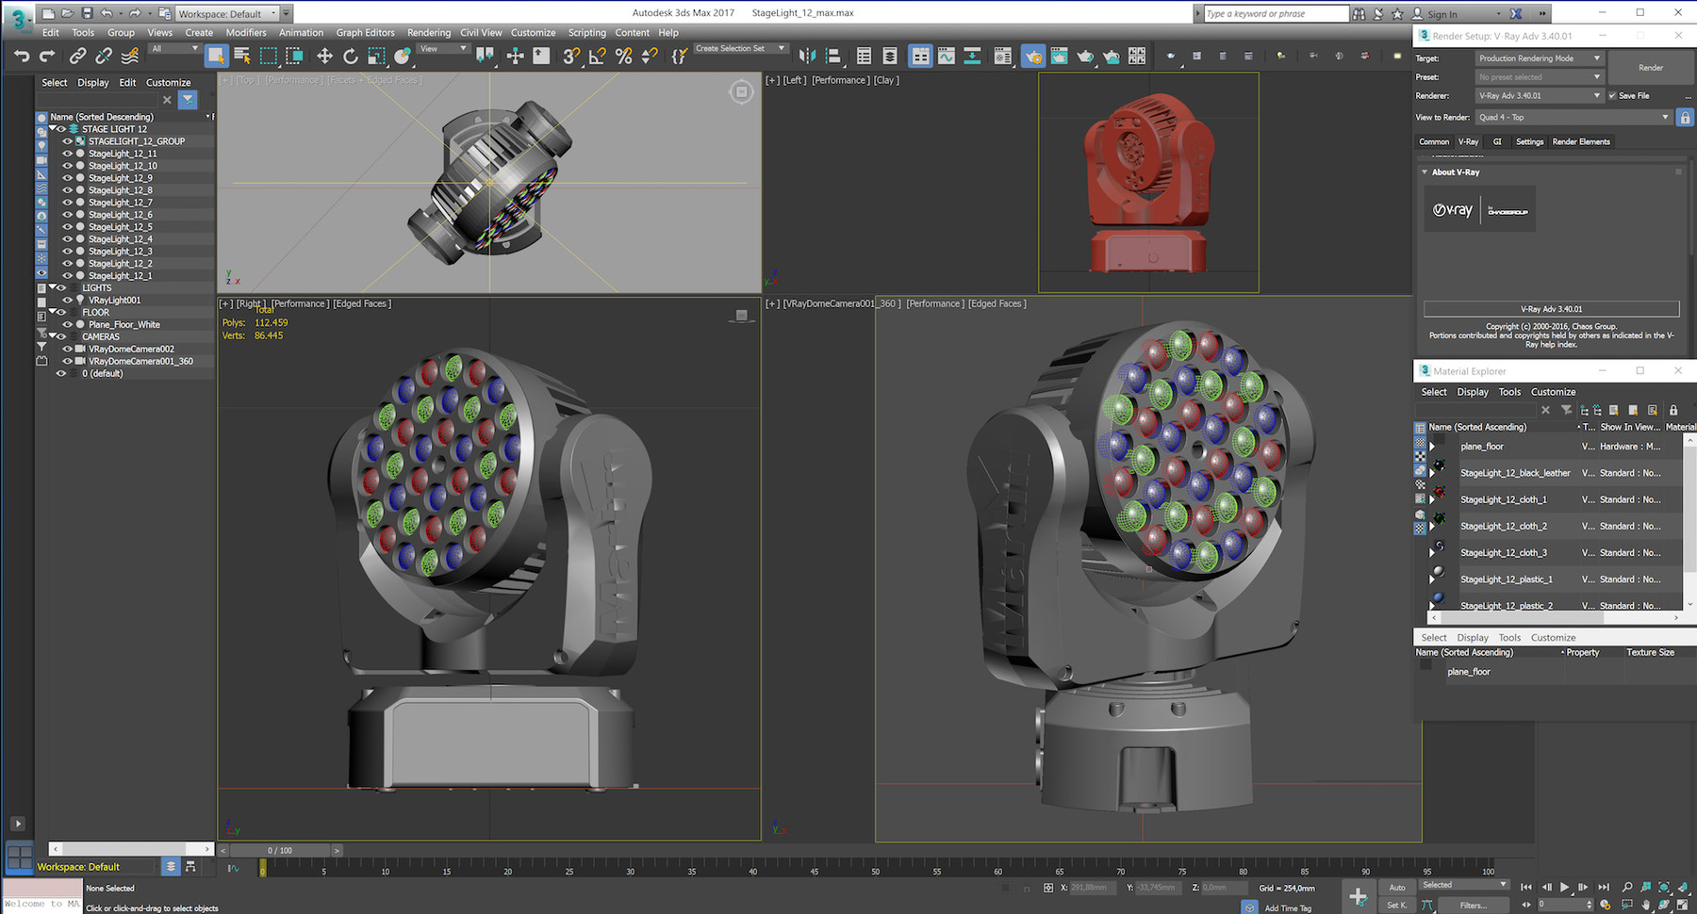
Task: Activate the Select Object arrow tool
Action: click(216, 56)
